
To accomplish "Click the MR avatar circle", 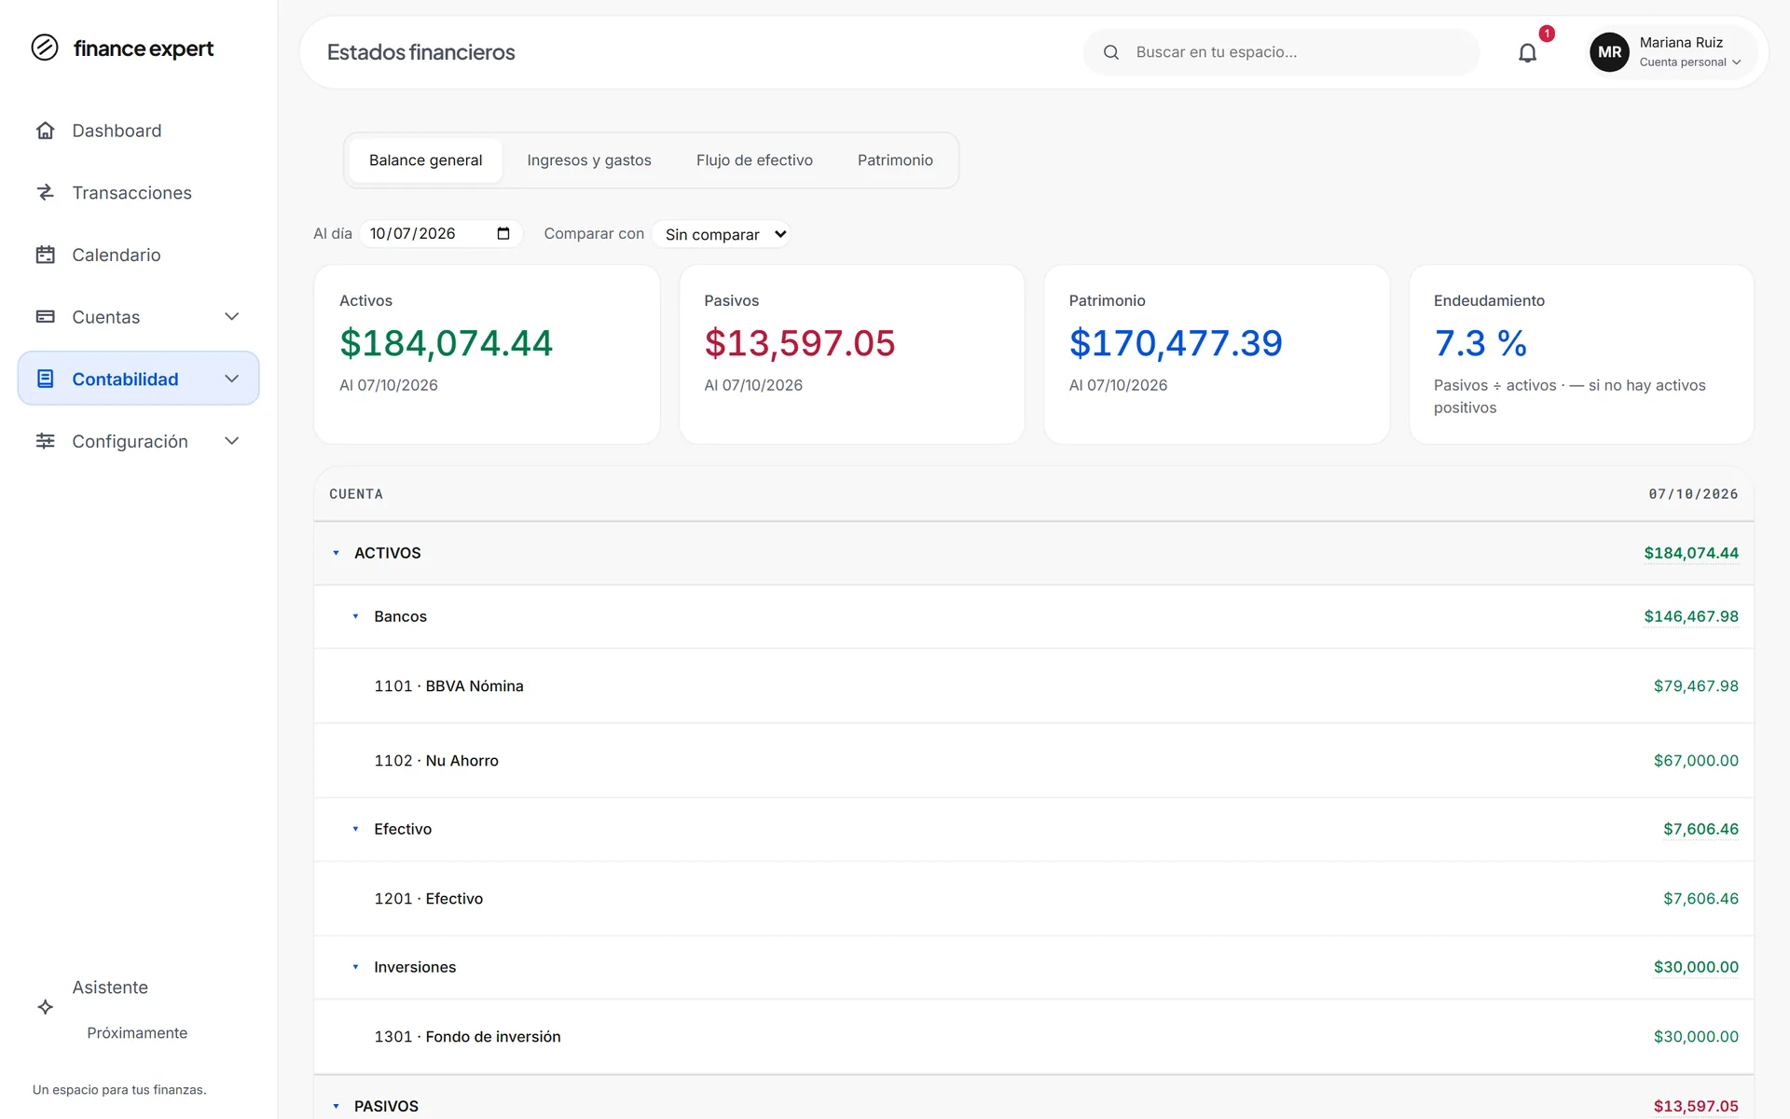I will coord(1610,52).
